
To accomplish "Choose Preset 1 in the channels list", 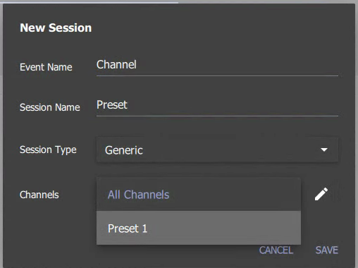I will pyautogui.click(x=199, y=228).
